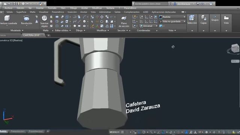Click the Cafetera text in drawing

point(136,104)
